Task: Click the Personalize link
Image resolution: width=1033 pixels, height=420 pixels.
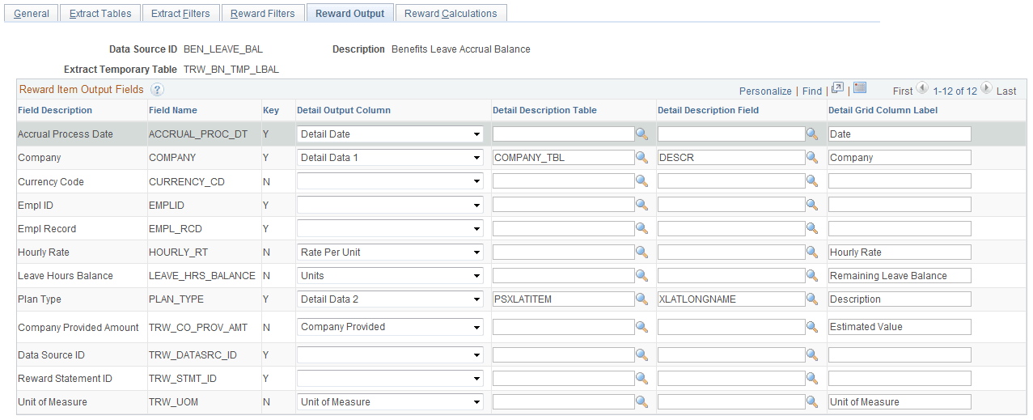Action: pos(765,91)
